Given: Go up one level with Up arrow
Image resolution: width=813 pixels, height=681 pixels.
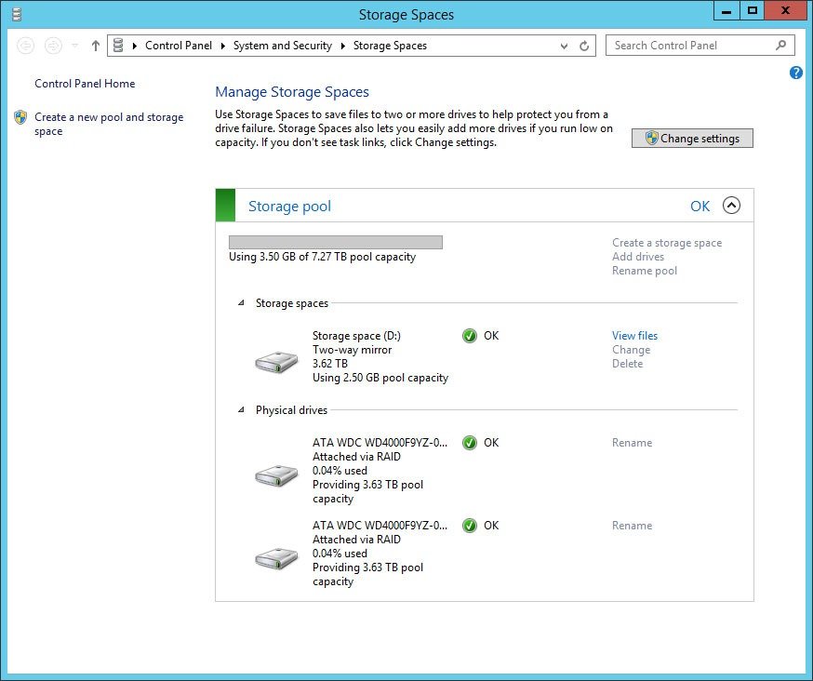Looking at the screenshot, I should [96, 46].
